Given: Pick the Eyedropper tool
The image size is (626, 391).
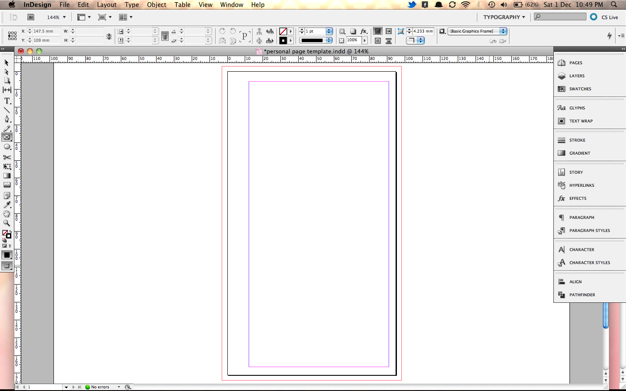Looking at the screenshot, I should [x=7, y=204].
